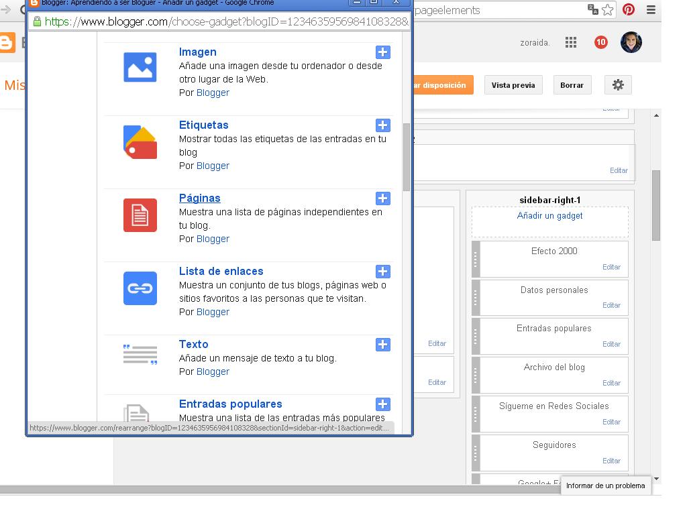This screenshot has width=687, height=515.
Task: Click the red Páginas document icon
Action: point(140,215)
